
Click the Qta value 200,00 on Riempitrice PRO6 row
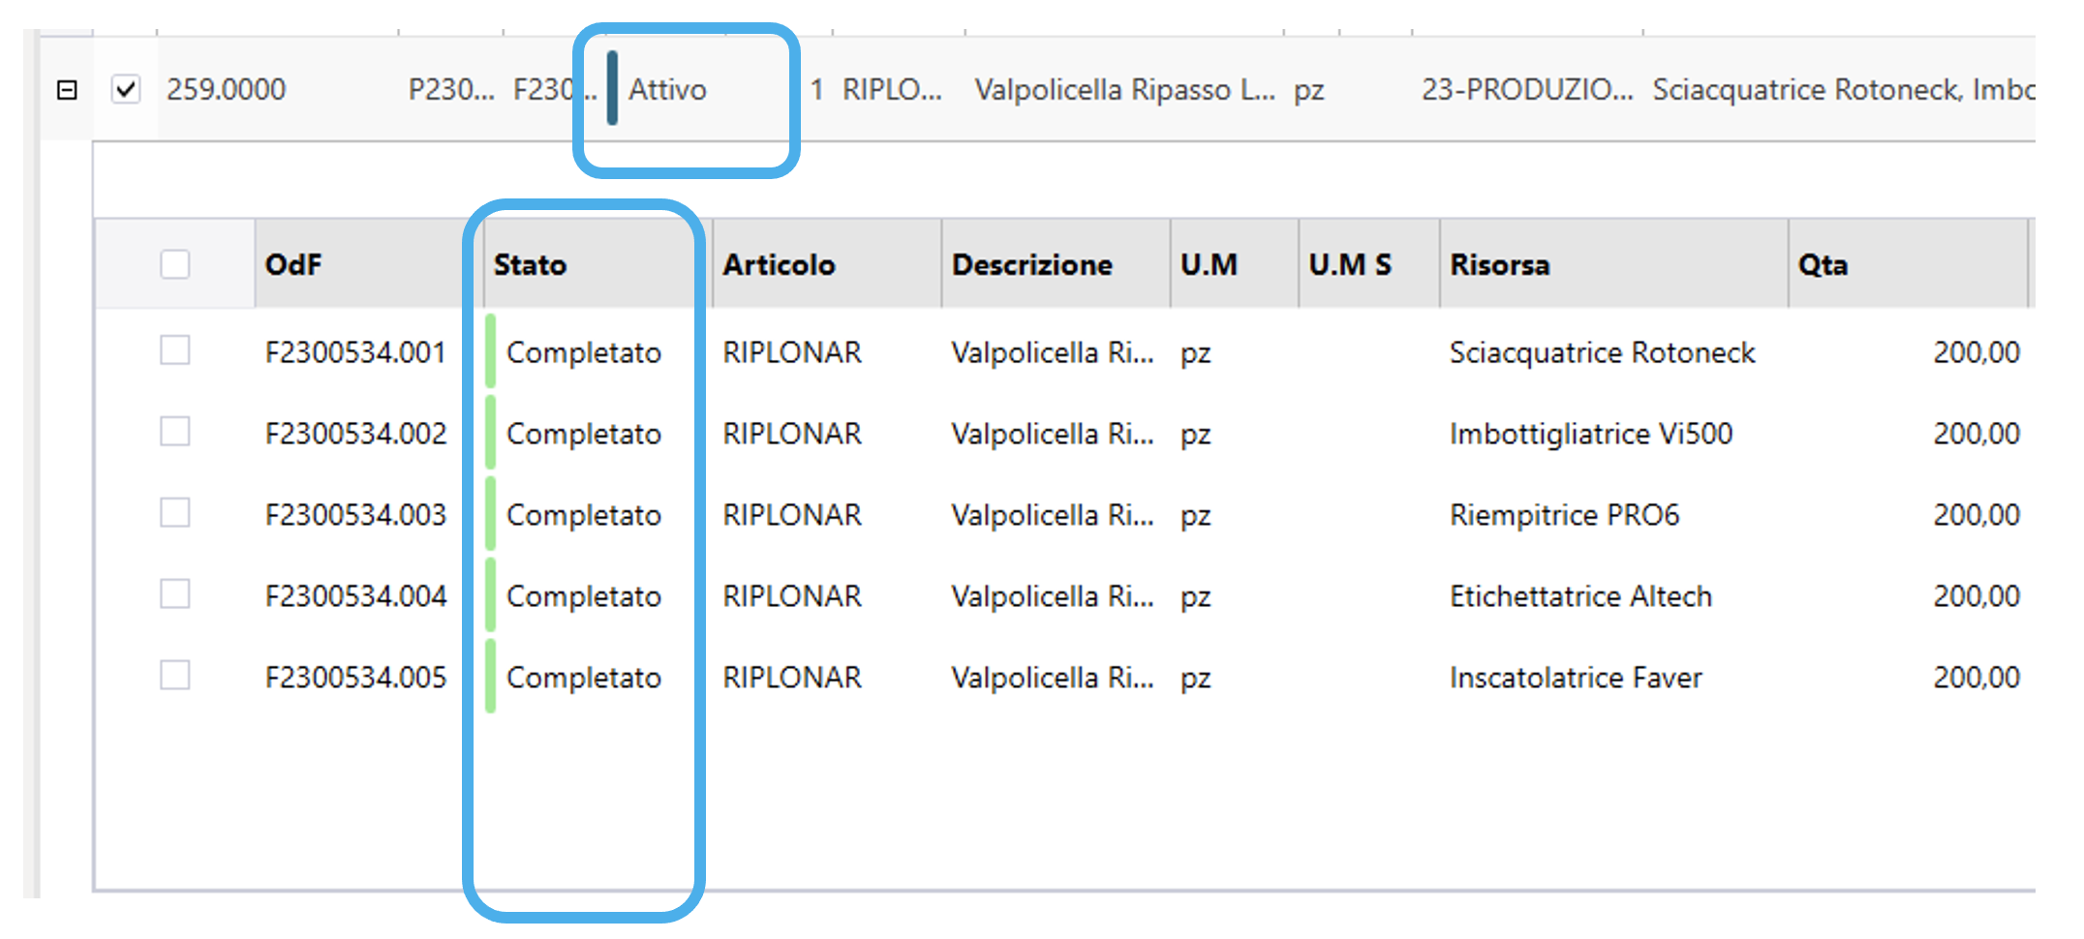[x=1977, y=514]
